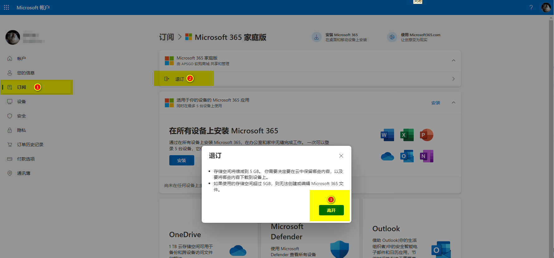Click the Microsoft365.com round icon
Viewport: 554px width, 258px height.
(392, 37)
